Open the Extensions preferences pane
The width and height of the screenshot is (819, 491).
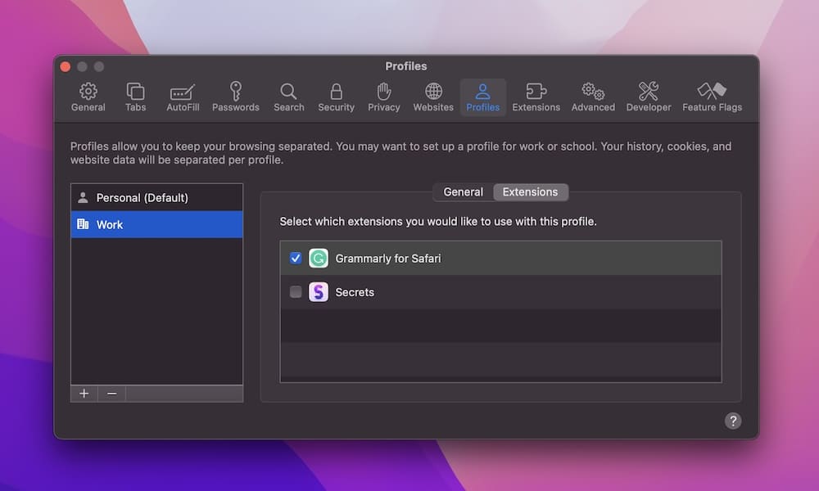(x=536, y=96)
